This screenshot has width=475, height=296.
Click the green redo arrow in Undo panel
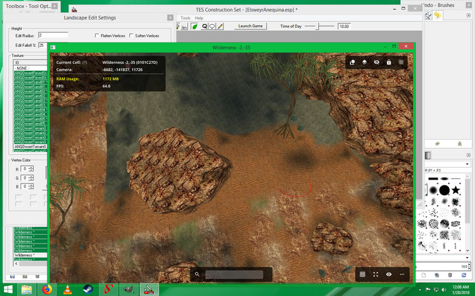point(438,144)
